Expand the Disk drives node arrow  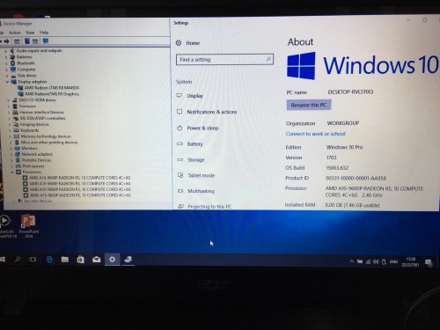(7, 76)
